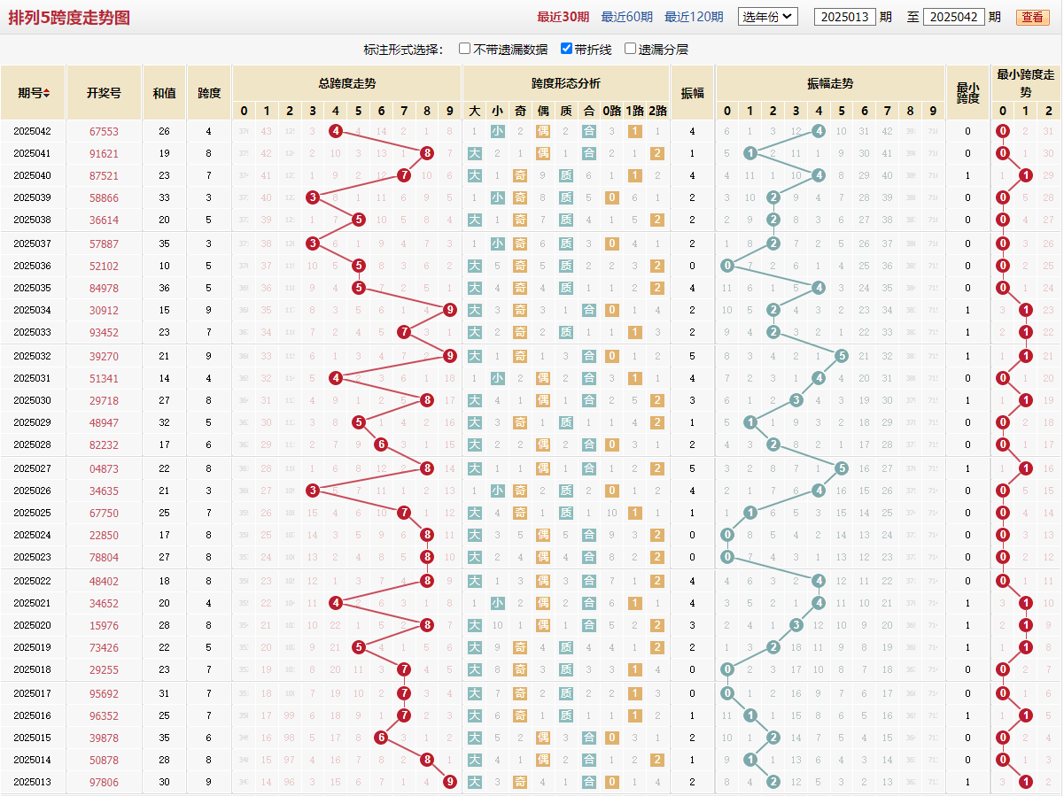Click period number 2025040
Viewport: 1064px width, 796px height.
tap(33, 175)
